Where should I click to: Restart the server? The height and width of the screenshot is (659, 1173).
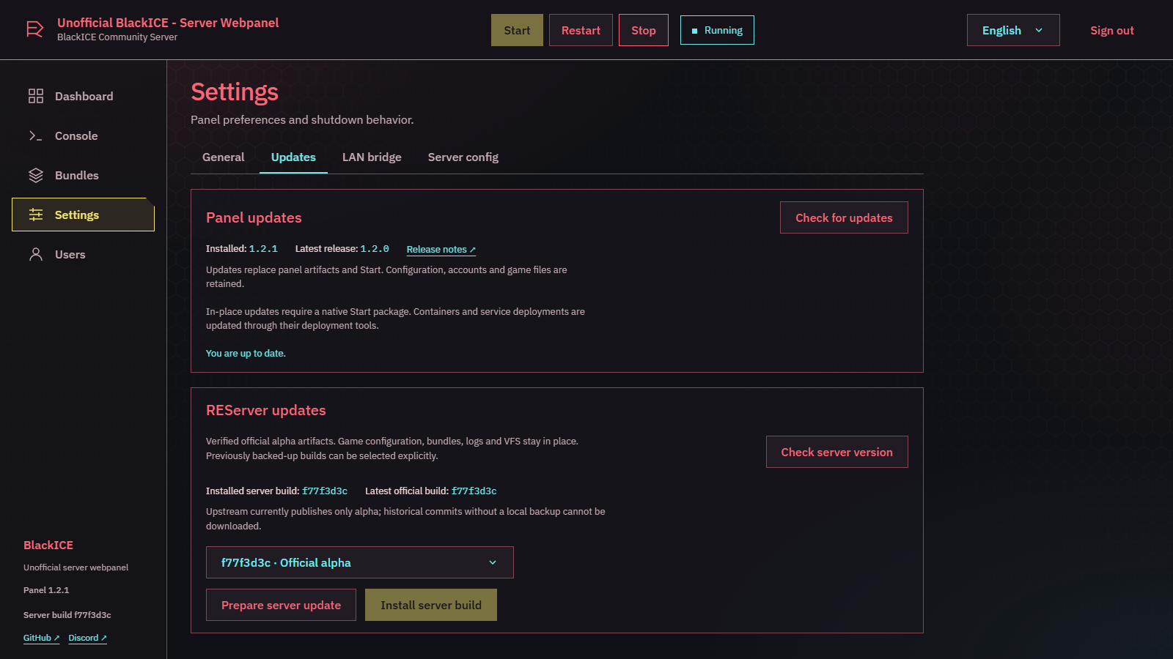(581, 30)
